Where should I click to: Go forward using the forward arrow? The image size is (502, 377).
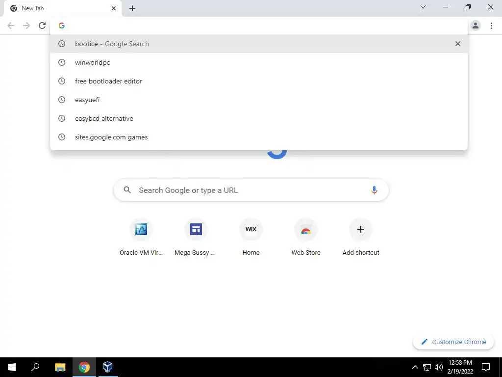pos(26,26)
